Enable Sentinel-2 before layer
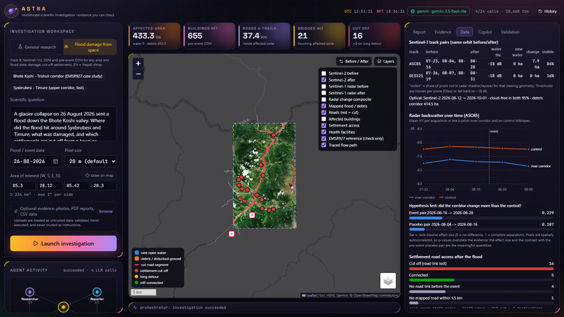The height and width of the screenshot is (317, 564). tap(324, 73)
